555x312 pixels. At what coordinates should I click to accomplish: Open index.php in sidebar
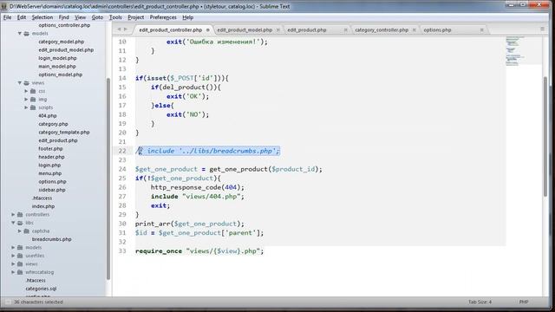(x=43, y=206)
